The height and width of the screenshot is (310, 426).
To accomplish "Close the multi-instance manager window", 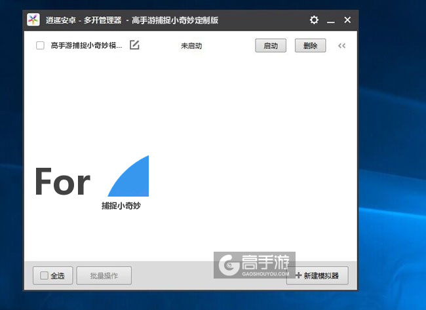I will (x=347, y=20).
